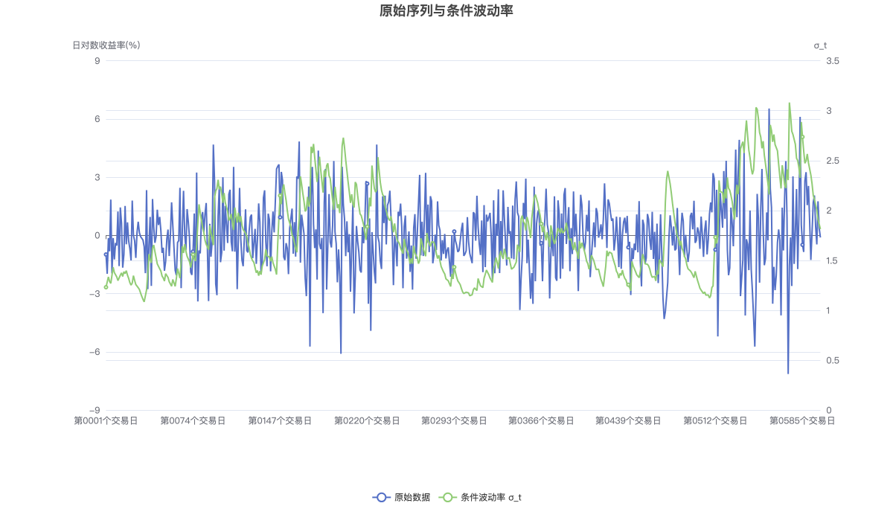Click the left axis tick value 6
893x506 pixels.
[97, 119]
